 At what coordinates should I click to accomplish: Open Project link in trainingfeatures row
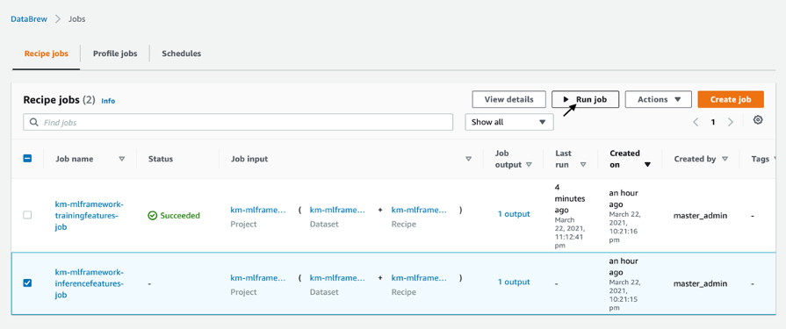click(x=258, y=210)
